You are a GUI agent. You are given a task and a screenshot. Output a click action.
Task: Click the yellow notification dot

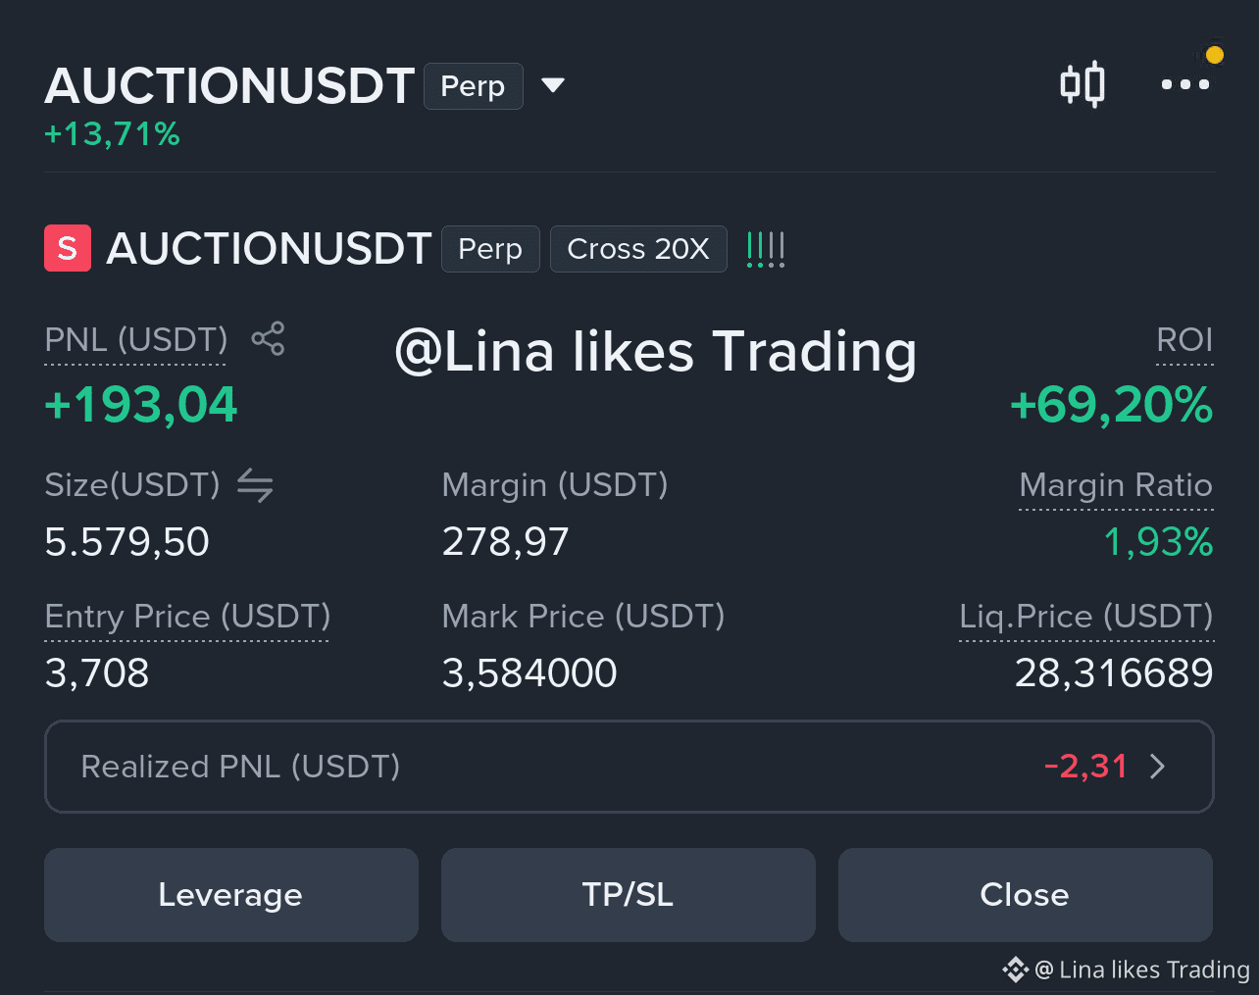[x=1215, y=55]
